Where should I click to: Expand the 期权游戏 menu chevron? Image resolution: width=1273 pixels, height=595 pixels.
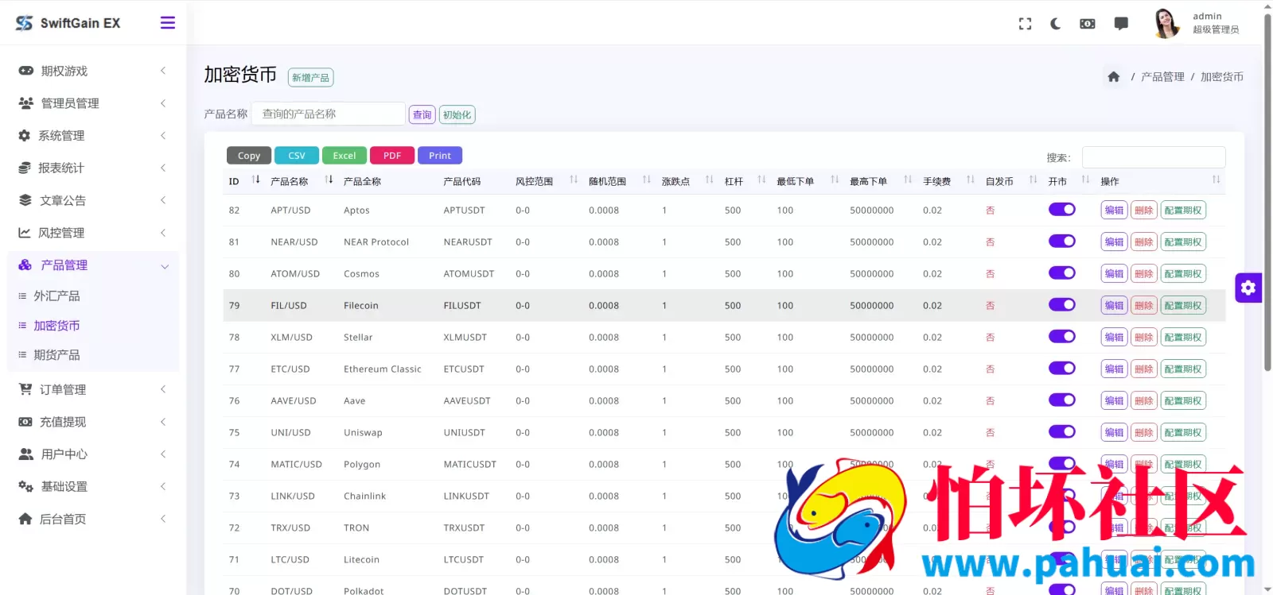pos(163,71)
